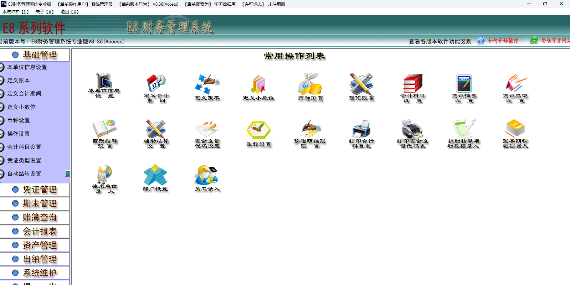Viewport: 570px width, 285px height.
Task: Select 定义小数位 in the sidebar list
Action: tap(21, 107)
